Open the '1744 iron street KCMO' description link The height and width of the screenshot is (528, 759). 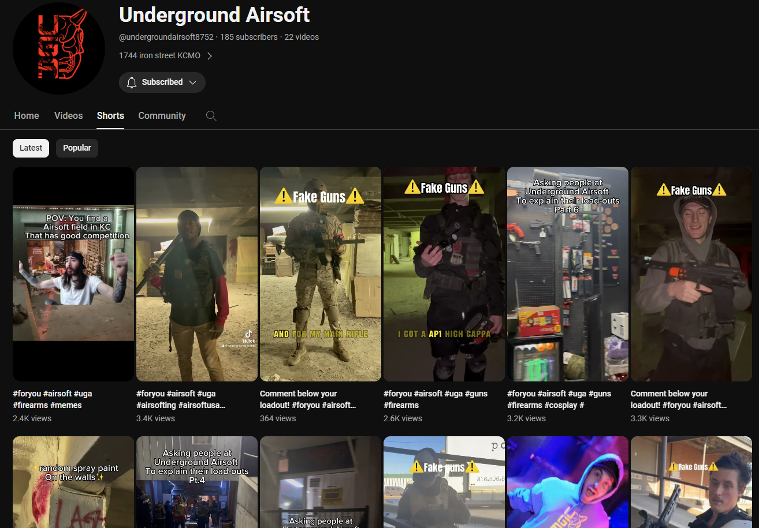[x=159, y=56]
